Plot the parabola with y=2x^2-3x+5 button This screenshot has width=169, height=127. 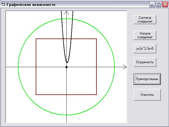pos(145,49)
